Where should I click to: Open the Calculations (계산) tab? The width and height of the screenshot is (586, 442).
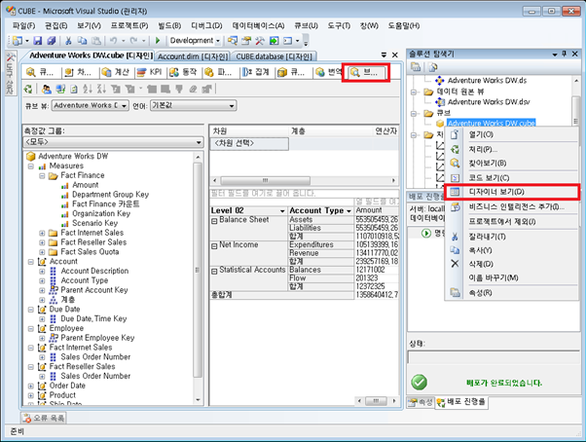coord(116,72)
